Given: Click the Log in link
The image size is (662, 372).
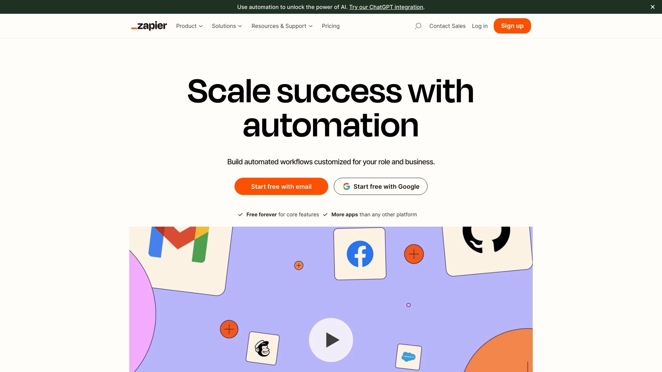Looking at the screenshot, I should coord(480,25).
